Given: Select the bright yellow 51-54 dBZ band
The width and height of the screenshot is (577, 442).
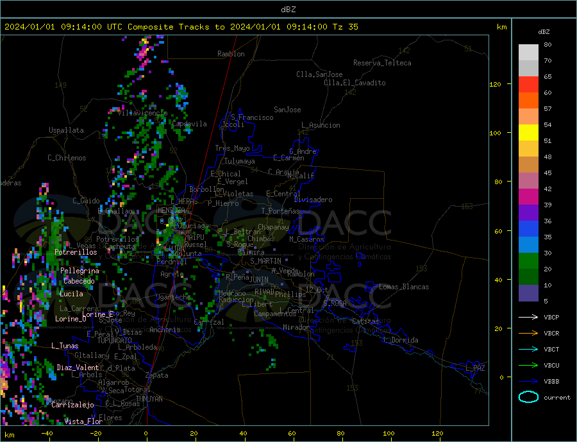Looking at the screenshot, I should point(528,133).
